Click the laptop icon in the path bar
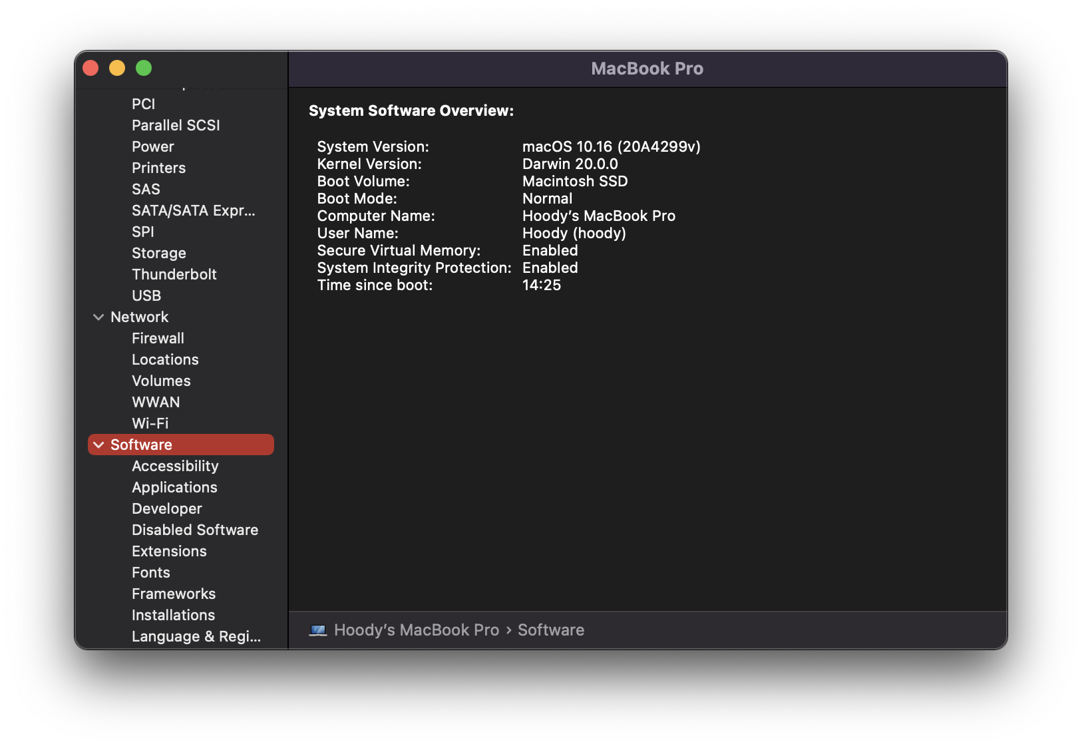The height and width of the screenshot is (748, 1082). 318,630
